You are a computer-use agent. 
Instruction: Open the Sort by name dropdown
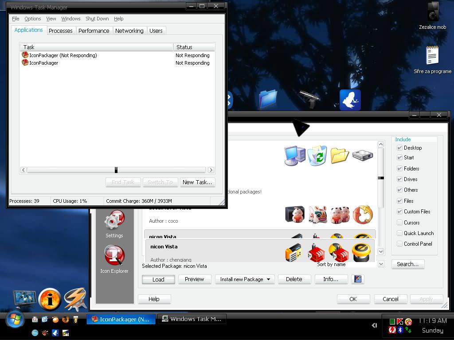click(381, 264)
